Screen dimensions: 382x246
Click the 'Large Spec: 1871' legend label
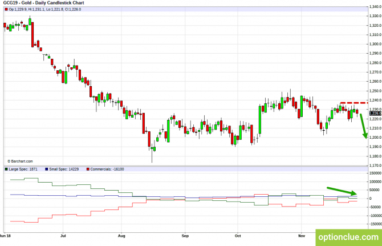coord(23,169)
